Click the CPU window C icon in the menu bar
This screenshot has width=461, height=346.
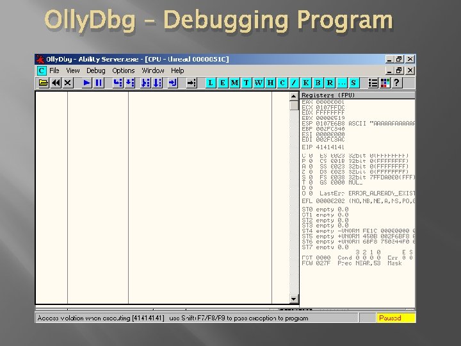42,70
